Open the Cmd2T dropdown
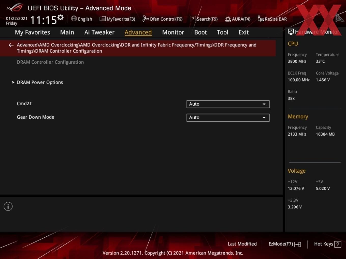This screenshot has height=259, width=346. pos(228,104)
